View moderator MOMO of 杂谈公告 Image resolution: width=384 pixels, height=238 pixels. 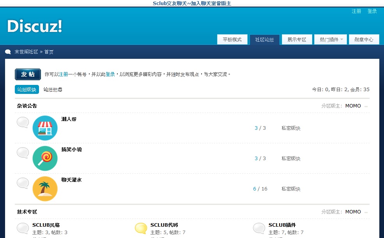click(x=353, y=106)
